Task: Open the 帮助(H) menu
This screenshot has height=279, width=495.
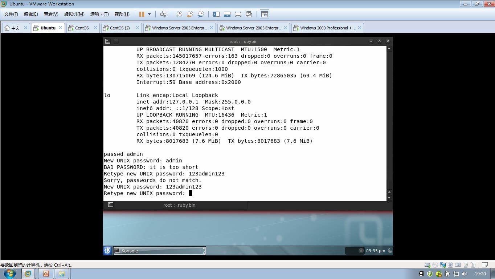Action: click(122, 14)
